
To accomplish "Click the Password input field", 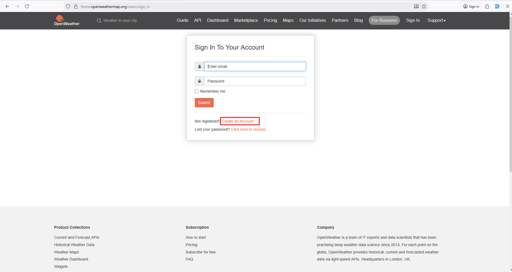I will [x=255, y=81].
